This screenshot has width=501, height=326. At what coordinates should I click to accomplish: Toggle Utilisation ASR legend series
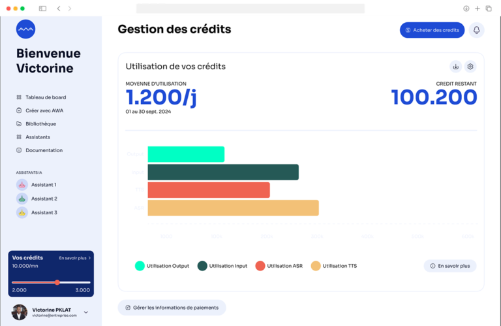tap(279, 266)
